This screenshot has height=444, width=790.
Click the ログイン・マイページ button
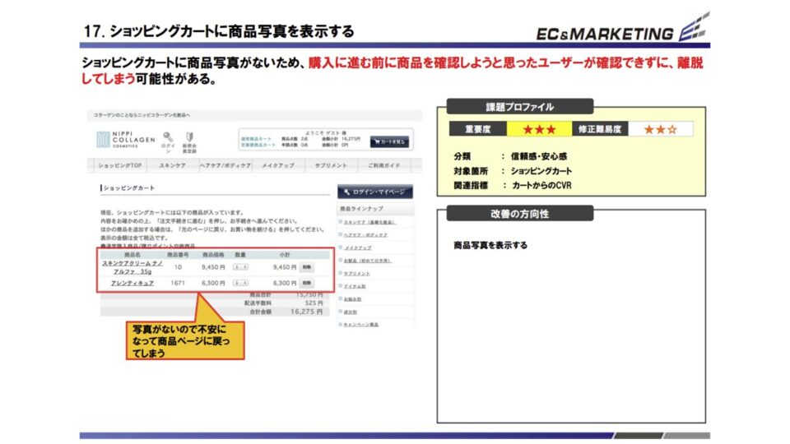coord(375,192)
